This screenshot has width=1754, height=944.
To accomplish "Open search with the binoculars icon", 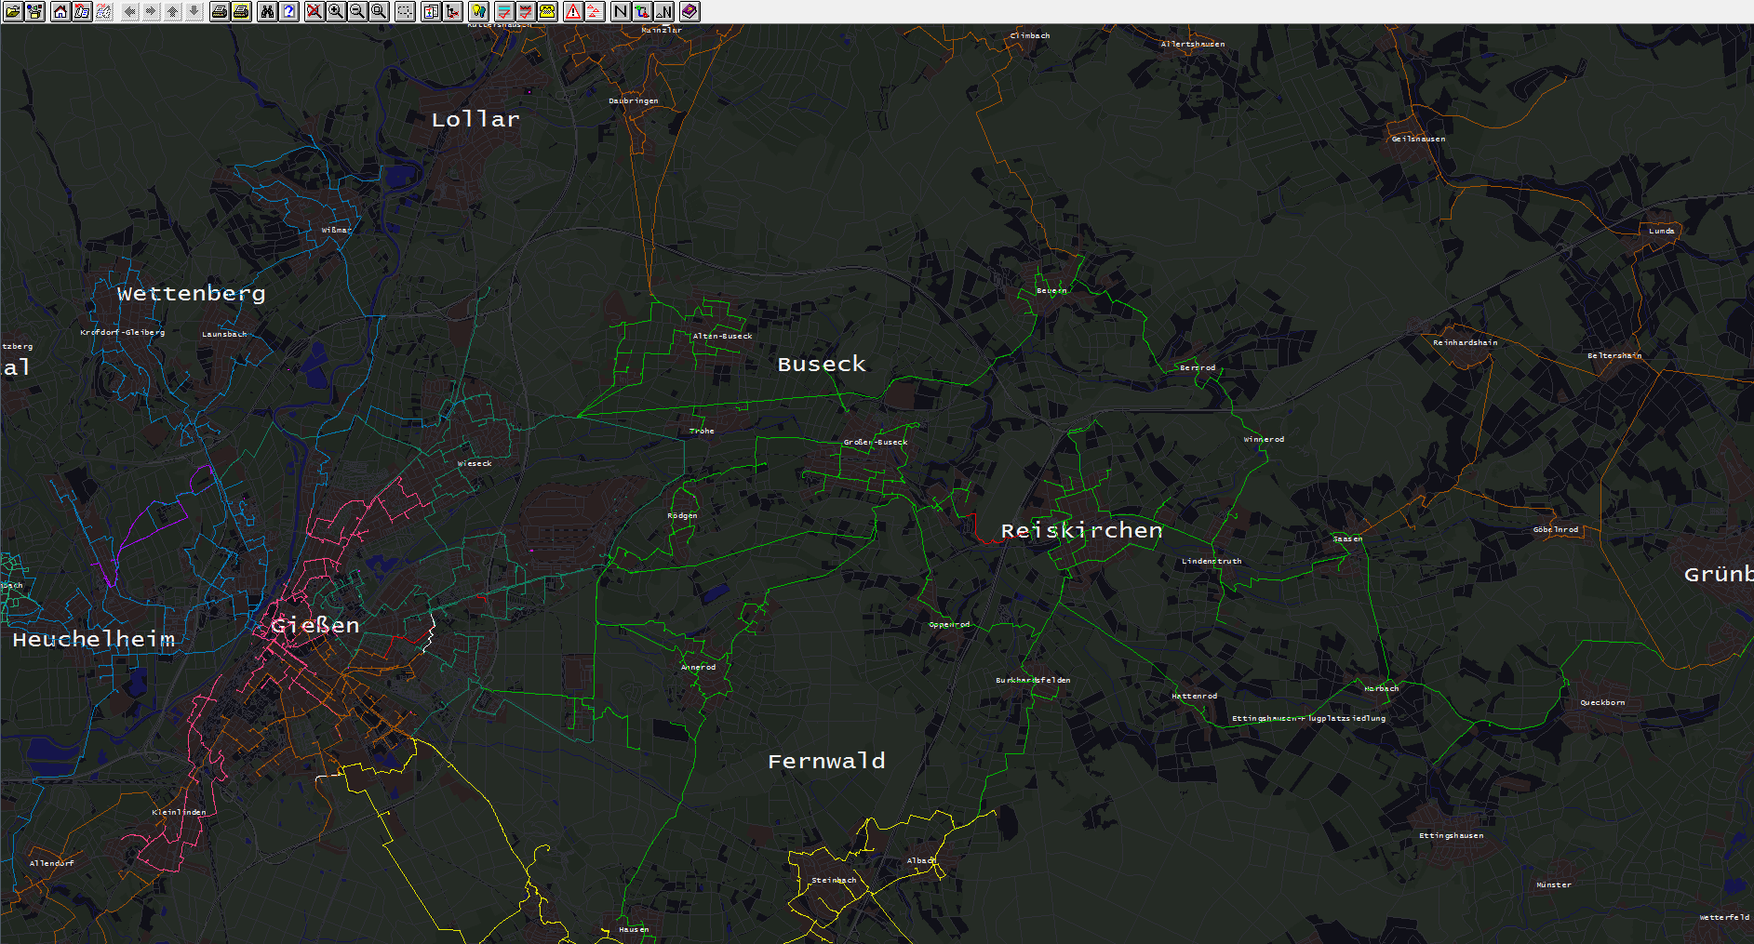I will 267,11.
